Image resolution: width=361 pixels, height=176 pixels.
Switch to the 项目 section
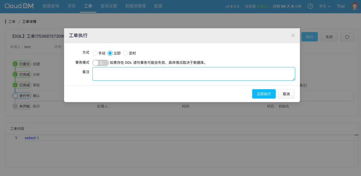(x=71, y=6)
